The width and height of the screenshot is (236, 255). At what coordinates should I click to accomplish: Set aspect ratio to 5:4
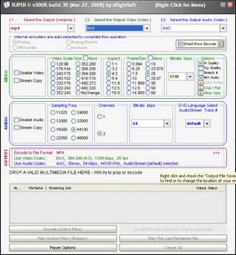point(109,78)
